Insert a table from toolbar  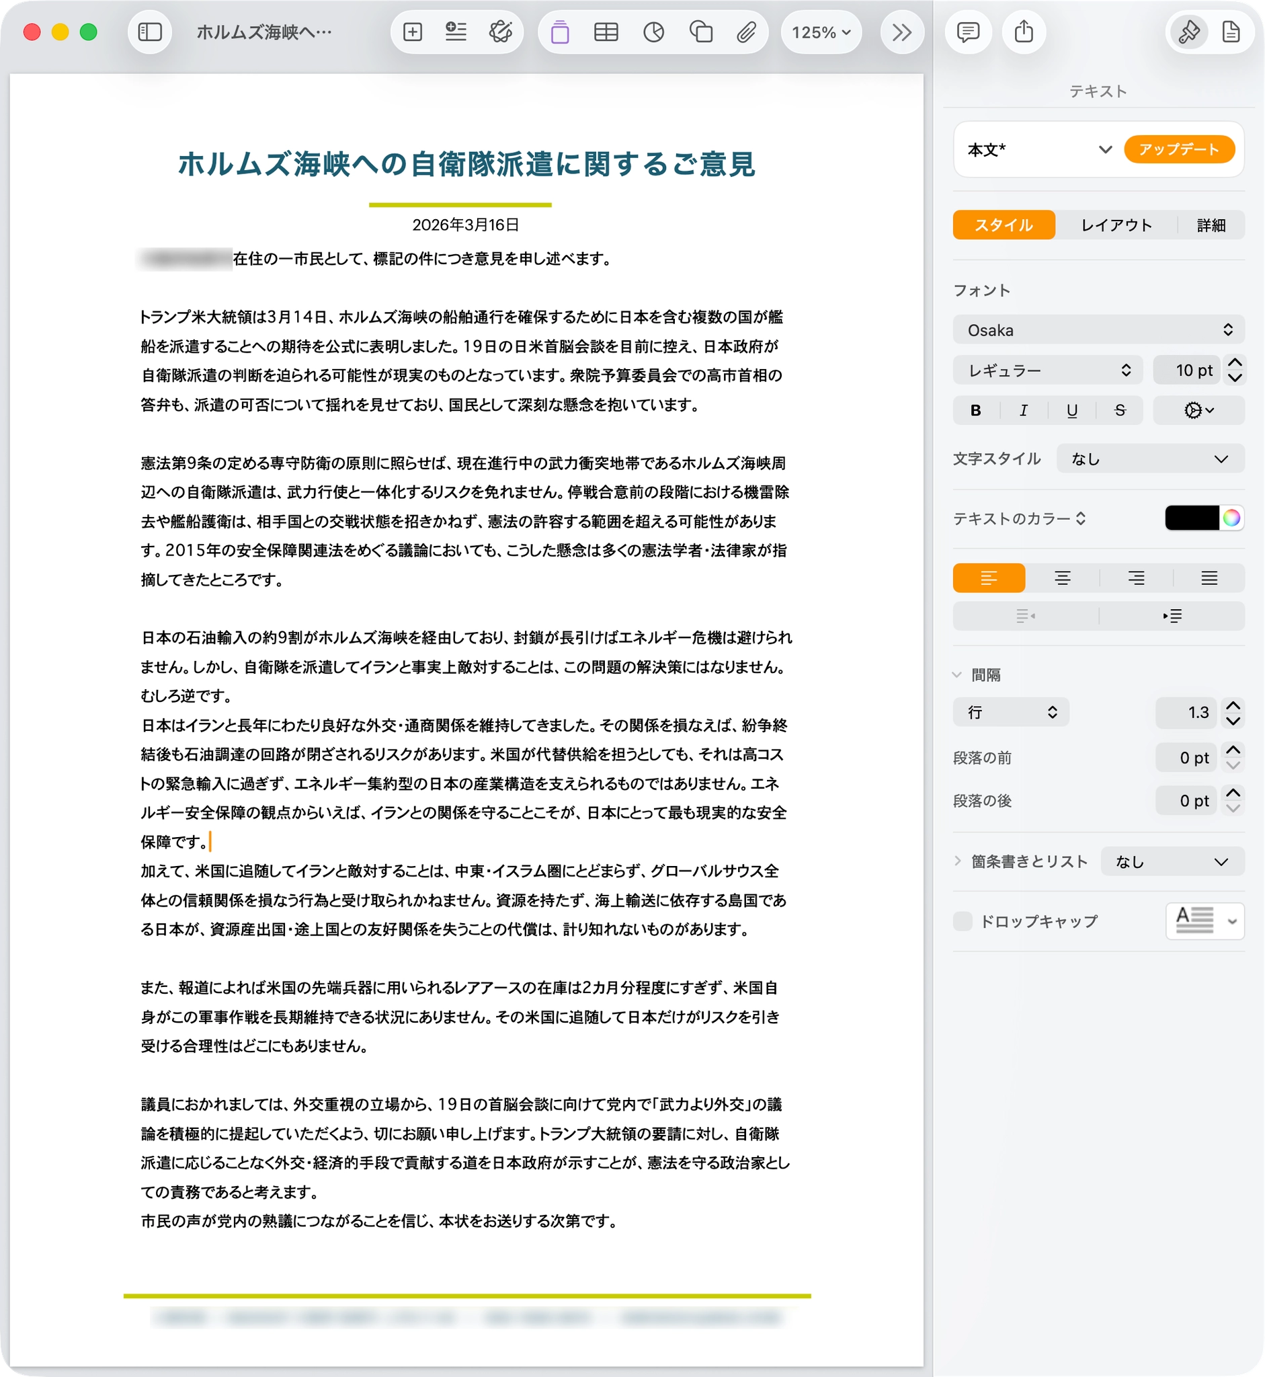pyautogui.click(x=606, y=32)
